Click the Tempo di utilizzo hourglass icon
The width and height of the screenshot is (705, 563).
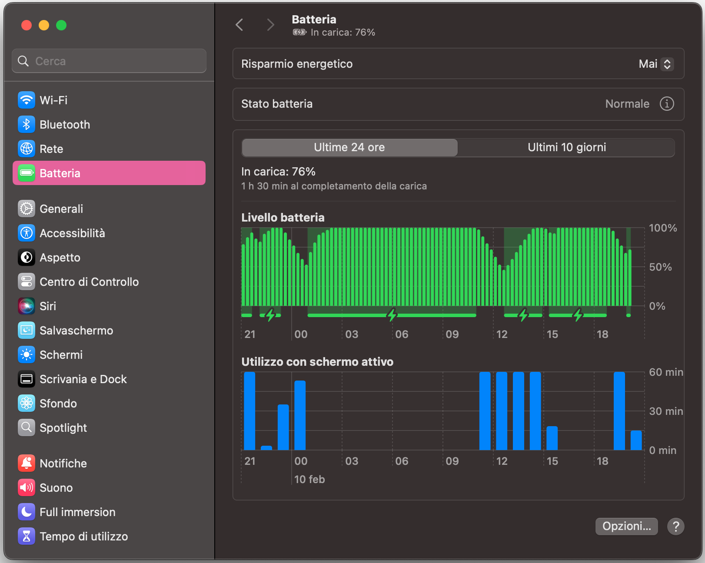(x=27, y=536)
